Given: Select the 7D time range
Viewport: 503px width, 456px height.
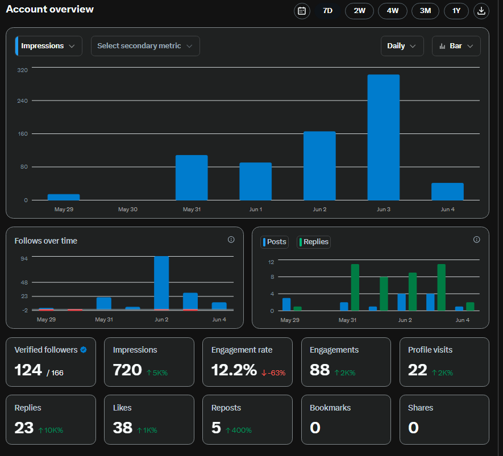Looking at the screenshot, I should (x=327, y=11).
